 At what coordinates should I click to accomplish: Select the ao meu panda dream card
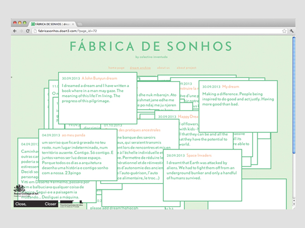(78, 154)
